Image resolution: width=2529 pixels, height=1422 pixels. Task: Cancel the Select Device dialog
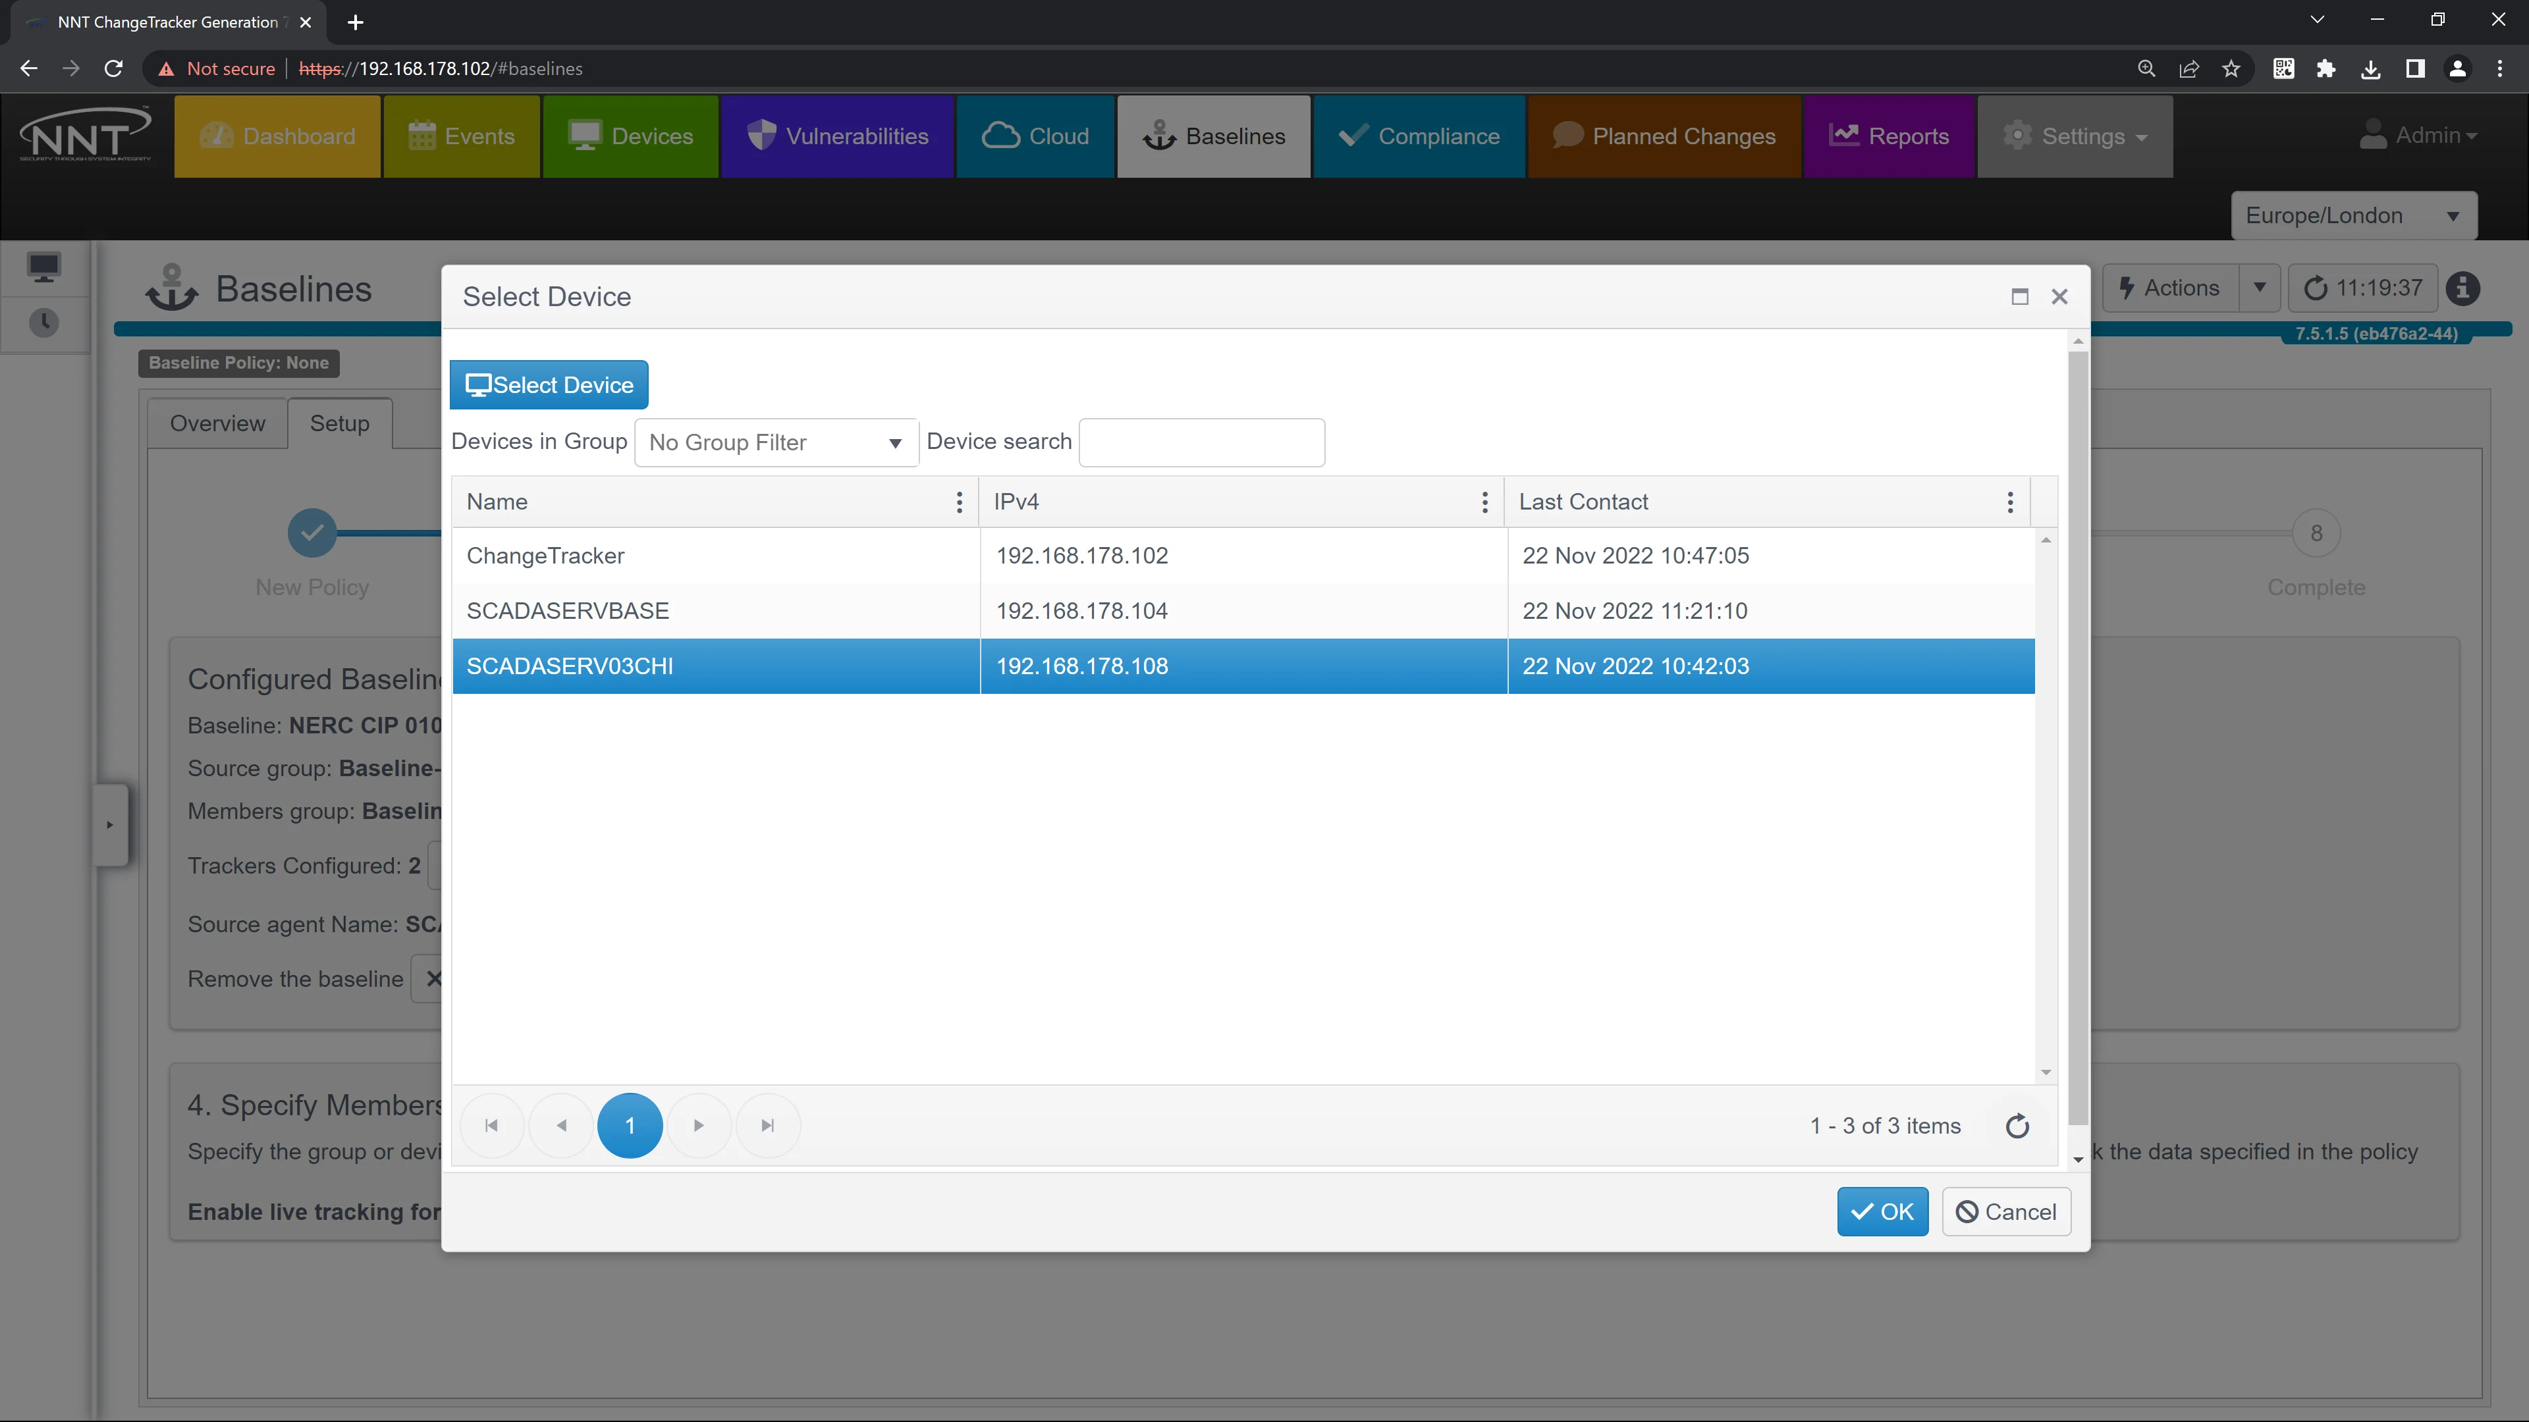point(2005,1212)
